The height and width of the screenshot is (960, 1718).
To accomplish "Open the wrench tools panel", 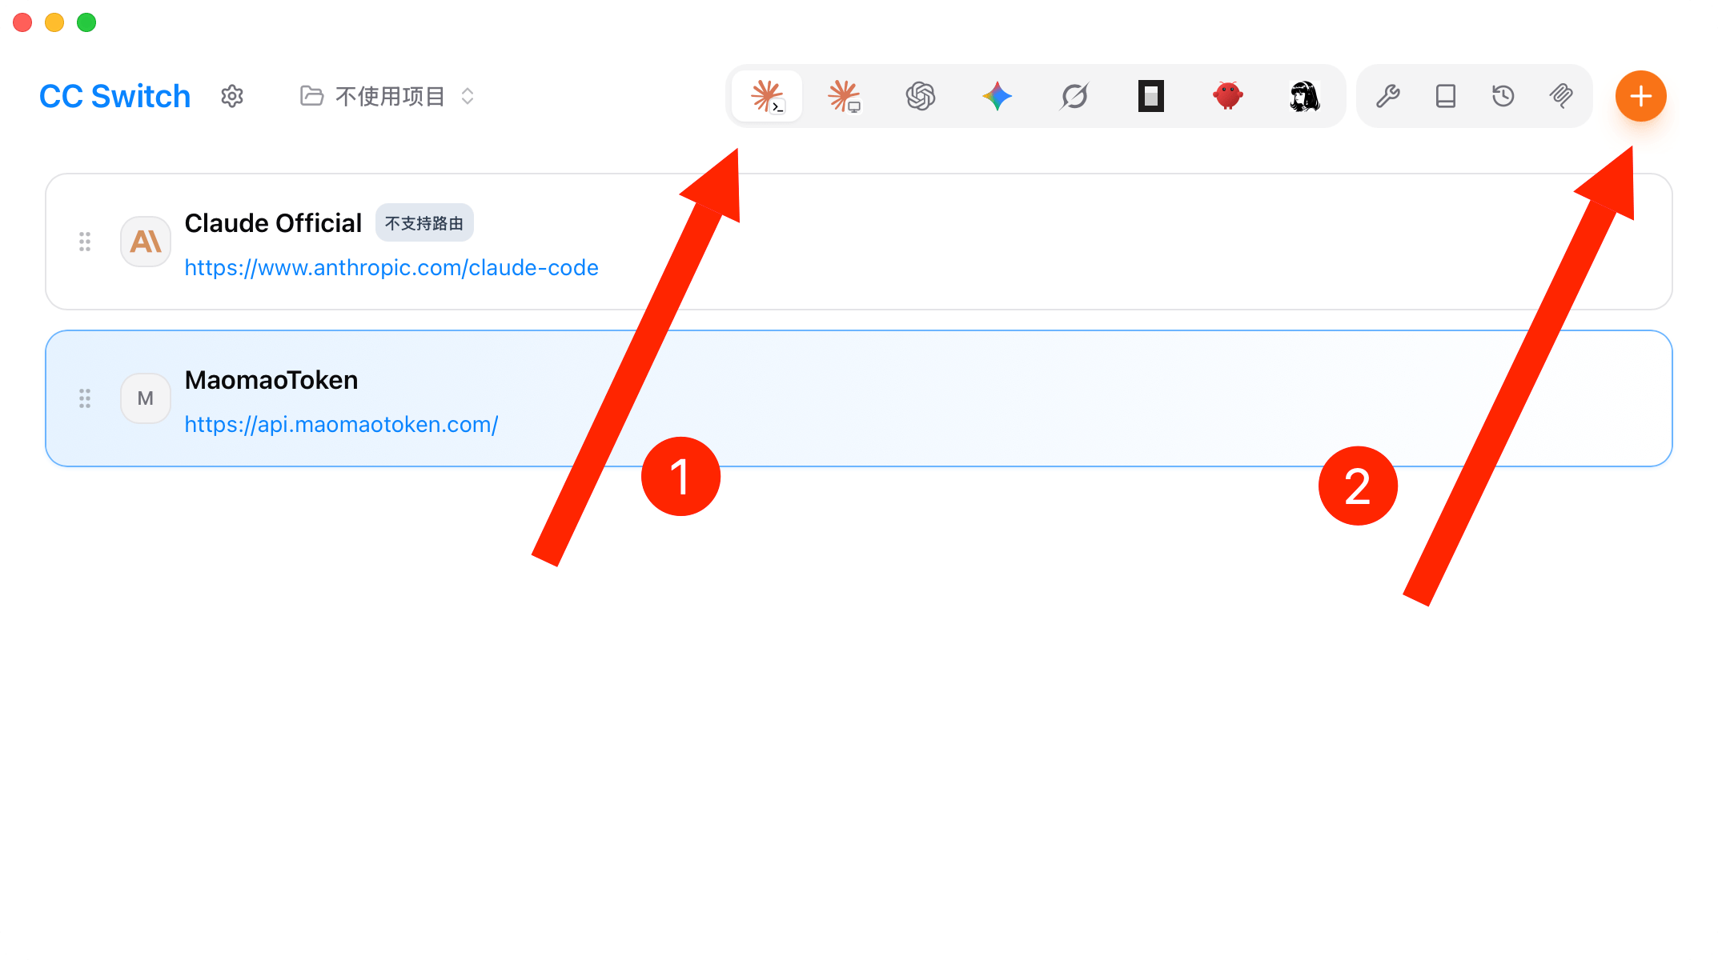I will coord(1388,97).
